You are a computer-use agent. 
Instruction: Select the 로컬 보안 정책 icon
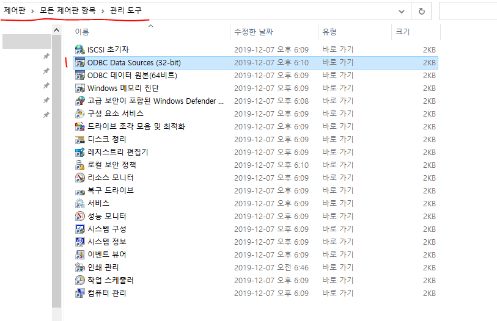(80, 165)
